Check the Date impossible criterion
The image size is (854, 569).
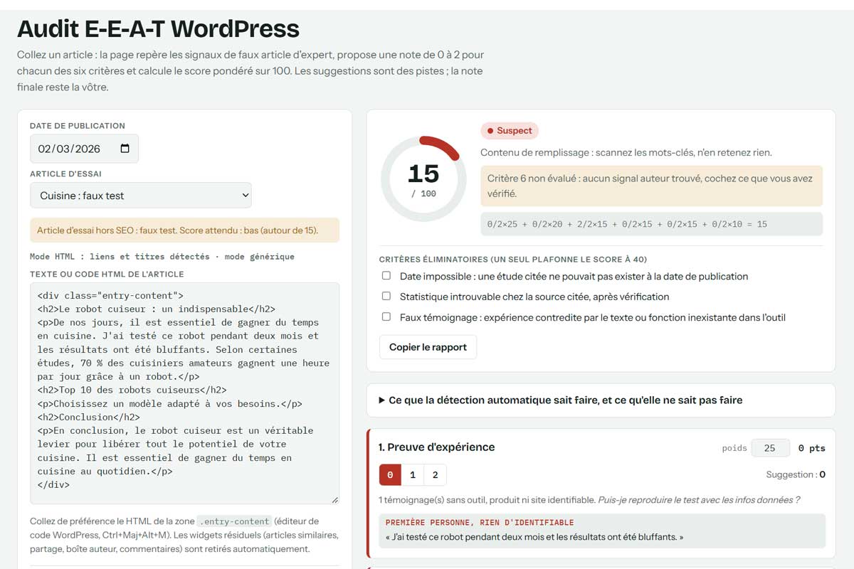click(x=386, y=276)
